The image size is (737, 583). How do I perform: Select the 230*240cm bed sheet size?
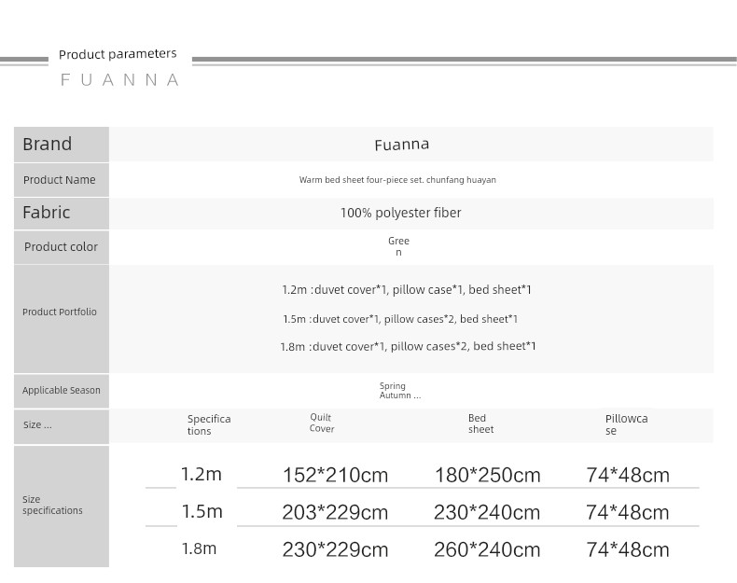coord(487,513)
